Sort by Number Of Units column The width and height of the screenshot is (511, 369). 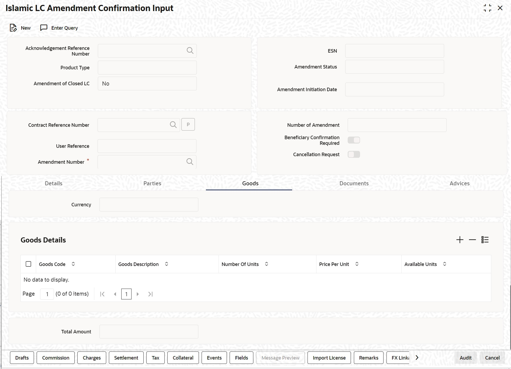[267, 264]
